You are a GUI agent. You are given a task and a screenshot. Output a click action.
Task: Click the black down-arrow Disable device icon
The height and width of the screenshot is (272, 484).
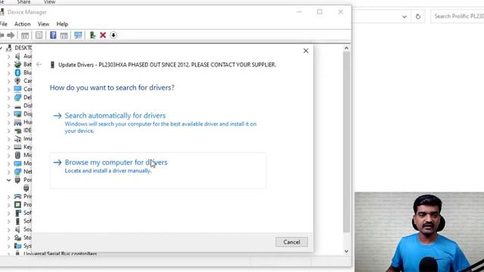coord(113,36)
